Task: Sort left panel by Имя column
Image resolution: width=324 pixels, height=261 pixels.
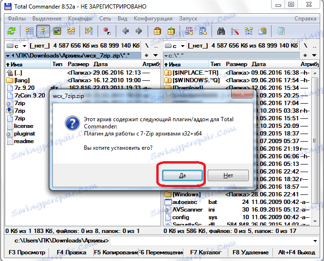Action: click(x=28, y=64)
